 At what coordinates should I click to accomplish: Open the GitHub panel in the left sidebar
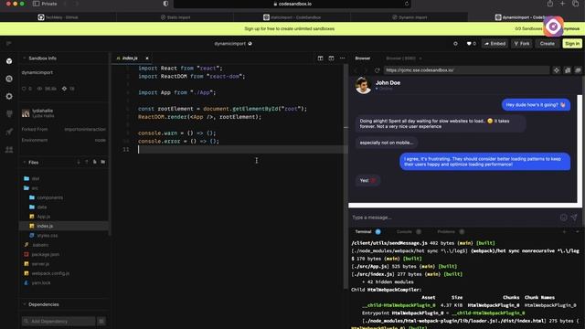pos(9,113)
